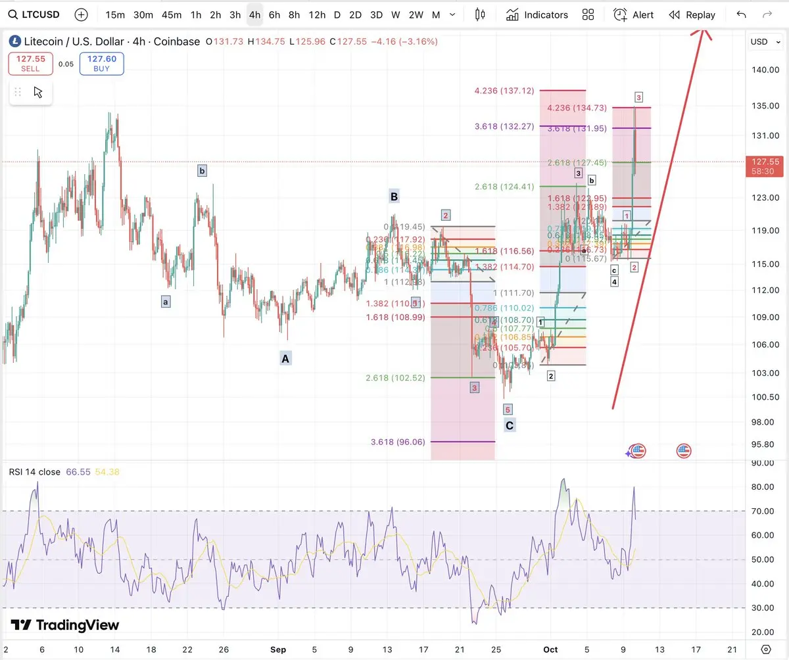Create an Alert
The image size is (789, 660).
point(633,14)
